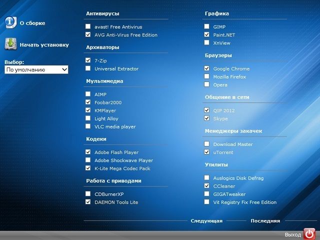Image resolution: width=320 pixels, height=240 pixels.
Task: Jump to the Последняя page
Action: [x=265, y=221]
